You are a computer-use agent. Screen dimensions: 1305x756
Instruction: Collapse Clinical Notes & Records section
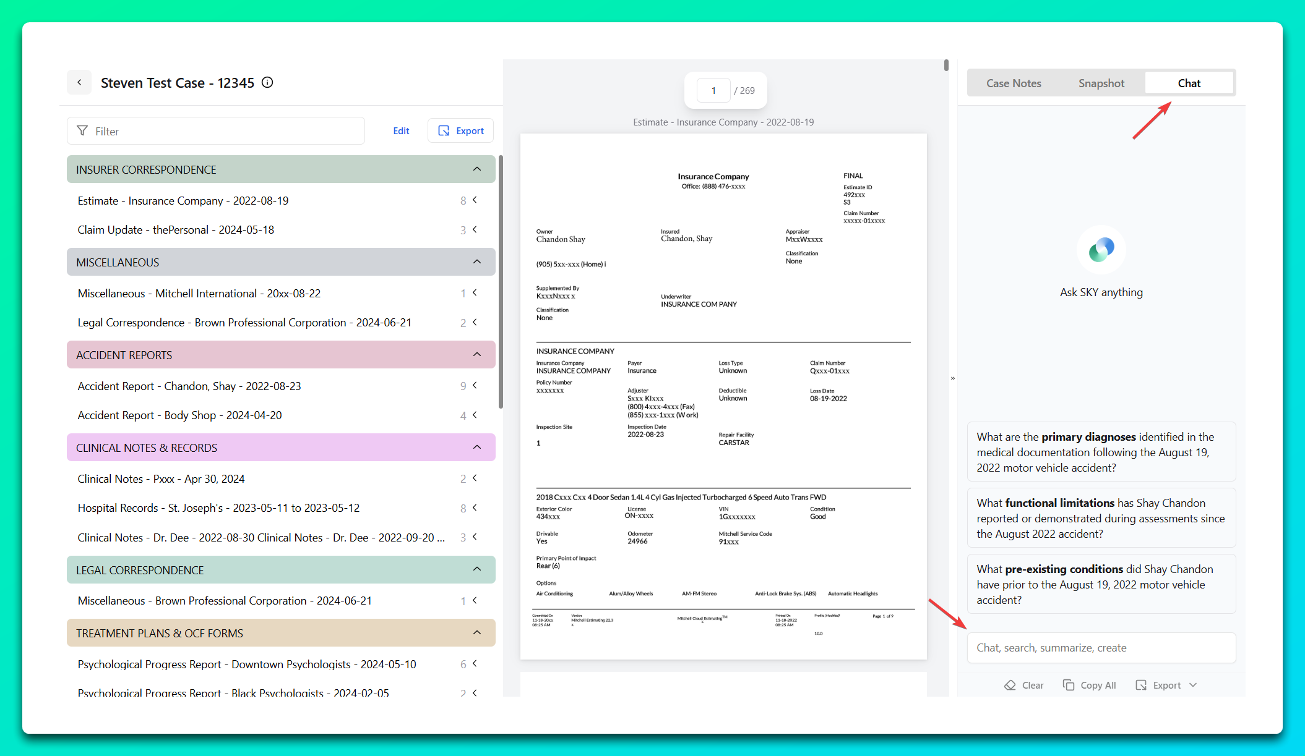(476, 448)
